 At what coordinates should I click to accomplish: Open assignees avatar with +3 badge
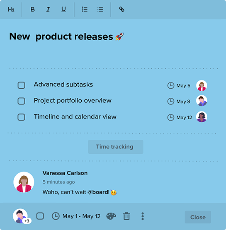[x=22, y=216]
